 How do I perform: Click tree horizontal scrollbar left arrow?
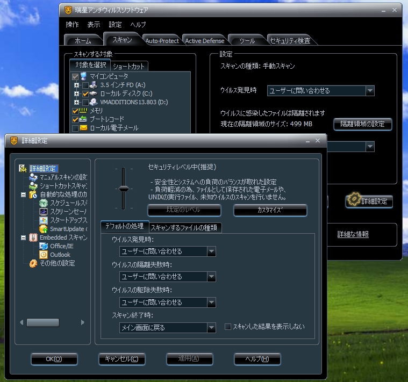pos(22,322)
